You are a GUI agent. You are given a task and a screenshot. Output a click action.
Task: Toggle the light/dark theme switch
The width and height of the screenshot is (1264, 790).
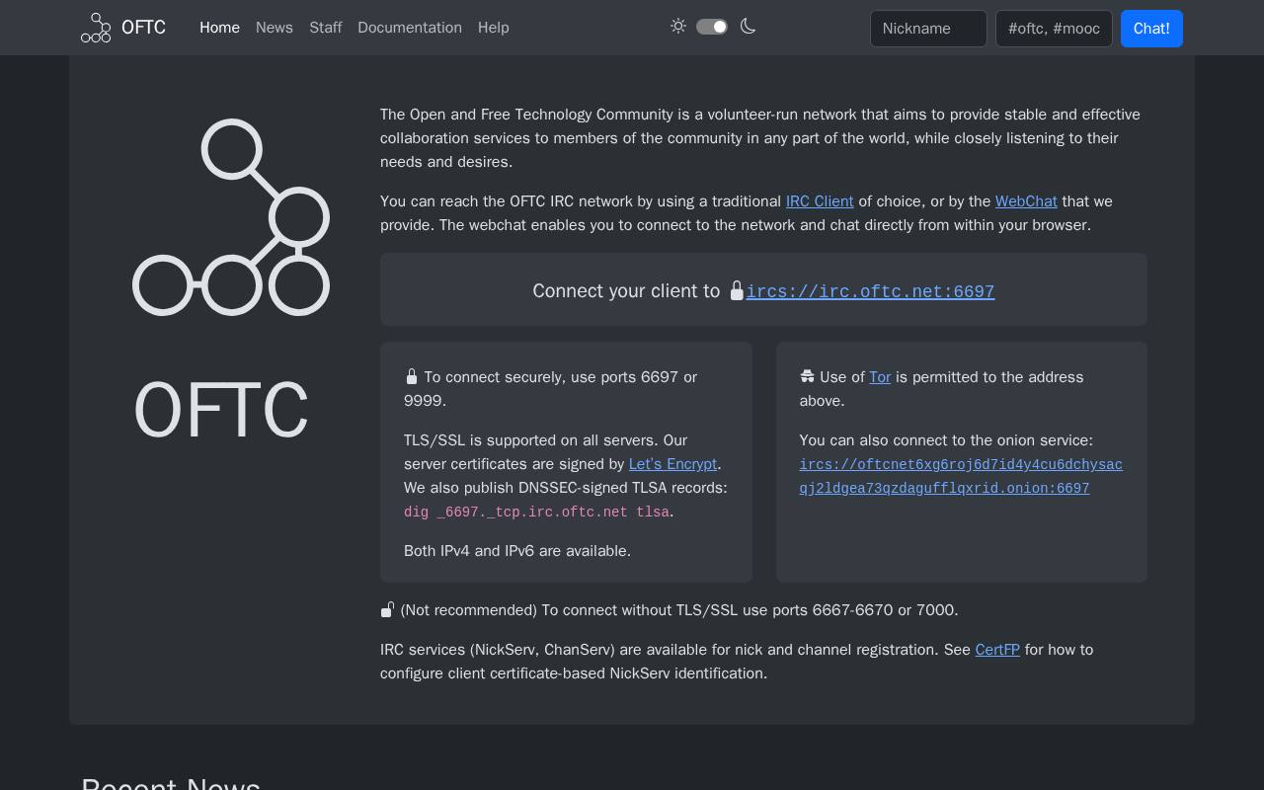coord(712,27)
